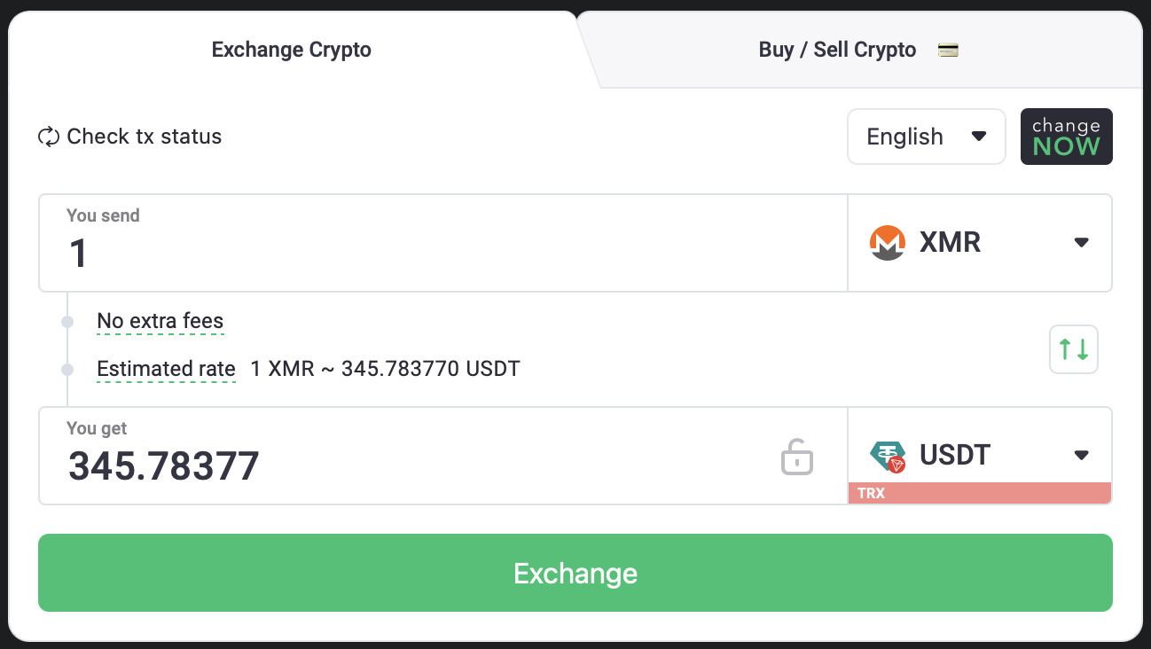Click the Check tx status link
Viewport: 1151px width, 649px height.
pyautogui.click(x=144, y=137)
